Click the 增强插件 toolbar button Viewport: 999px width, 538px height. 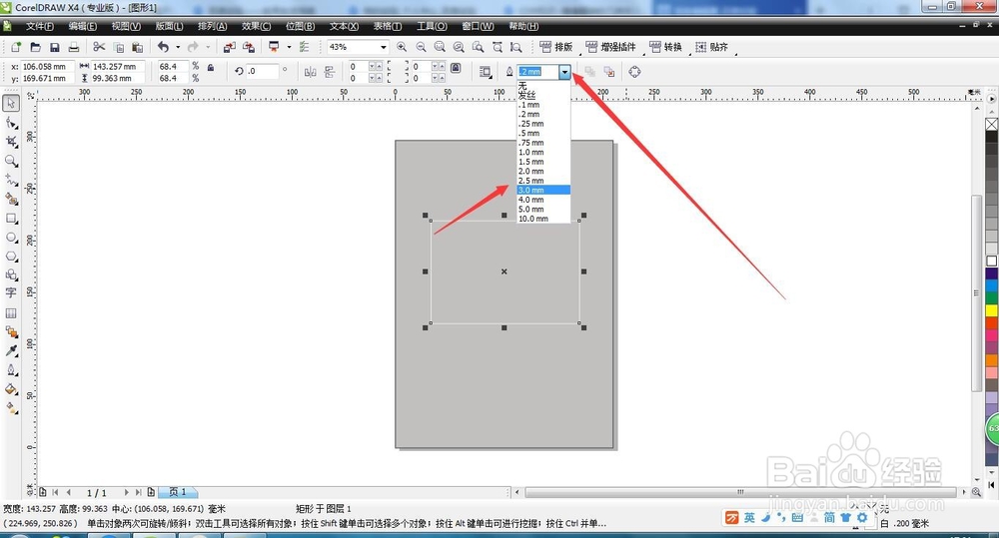pos(610,47)
